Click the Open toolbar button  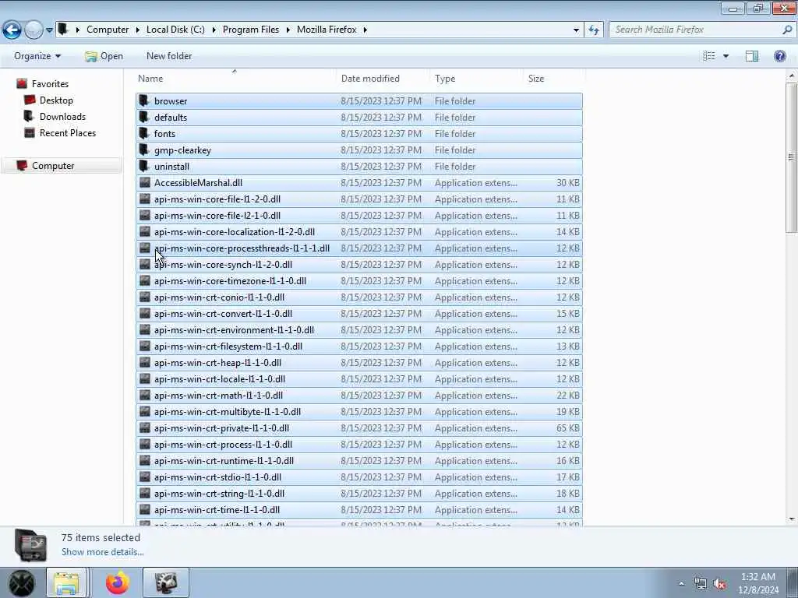coord(104,56)
